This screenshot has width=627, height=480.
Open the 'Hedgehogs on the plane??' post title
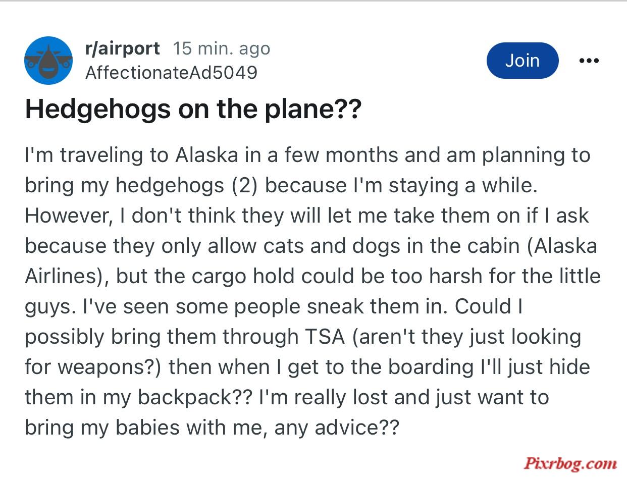193,109
